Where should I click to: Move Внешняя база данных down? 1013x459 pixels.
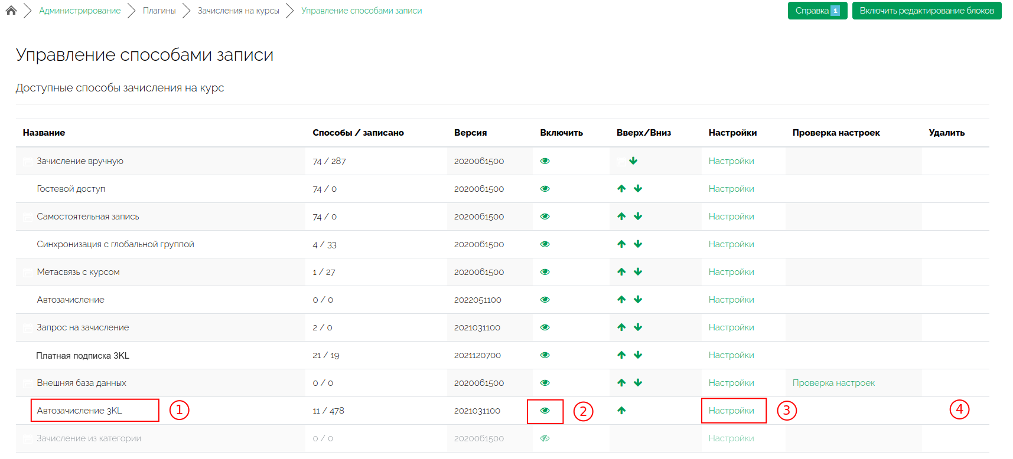pyautogui.click(x=638, y=383)
